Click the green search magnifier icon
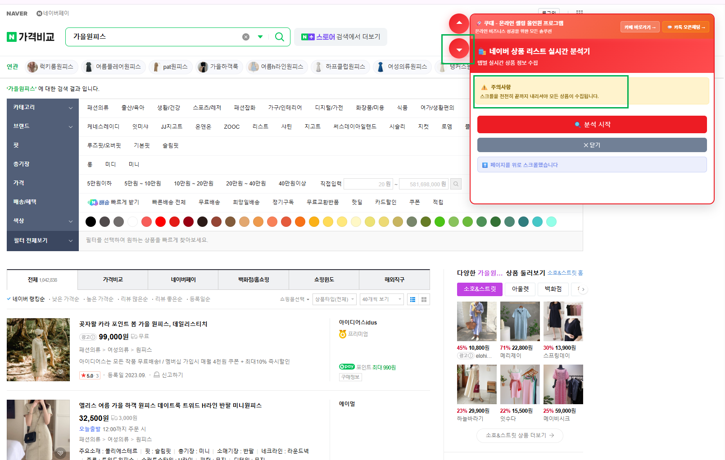The width and height of the screenshot is (725, 460). (280, 37)
